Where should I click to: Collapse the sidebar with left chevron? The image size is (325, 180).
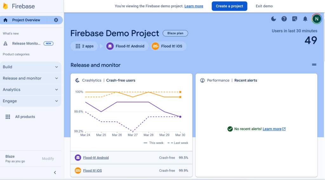click(x=55, y=172)
